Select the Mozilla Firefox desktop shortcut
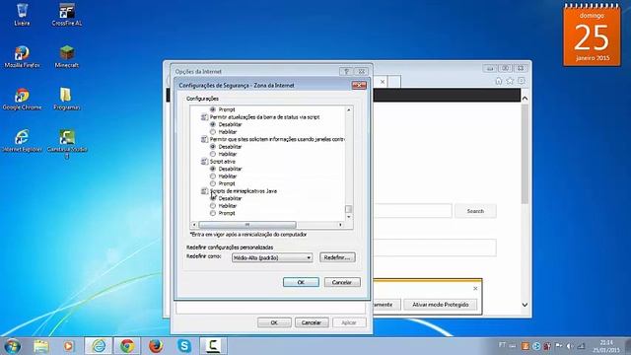 pos(22,56)
